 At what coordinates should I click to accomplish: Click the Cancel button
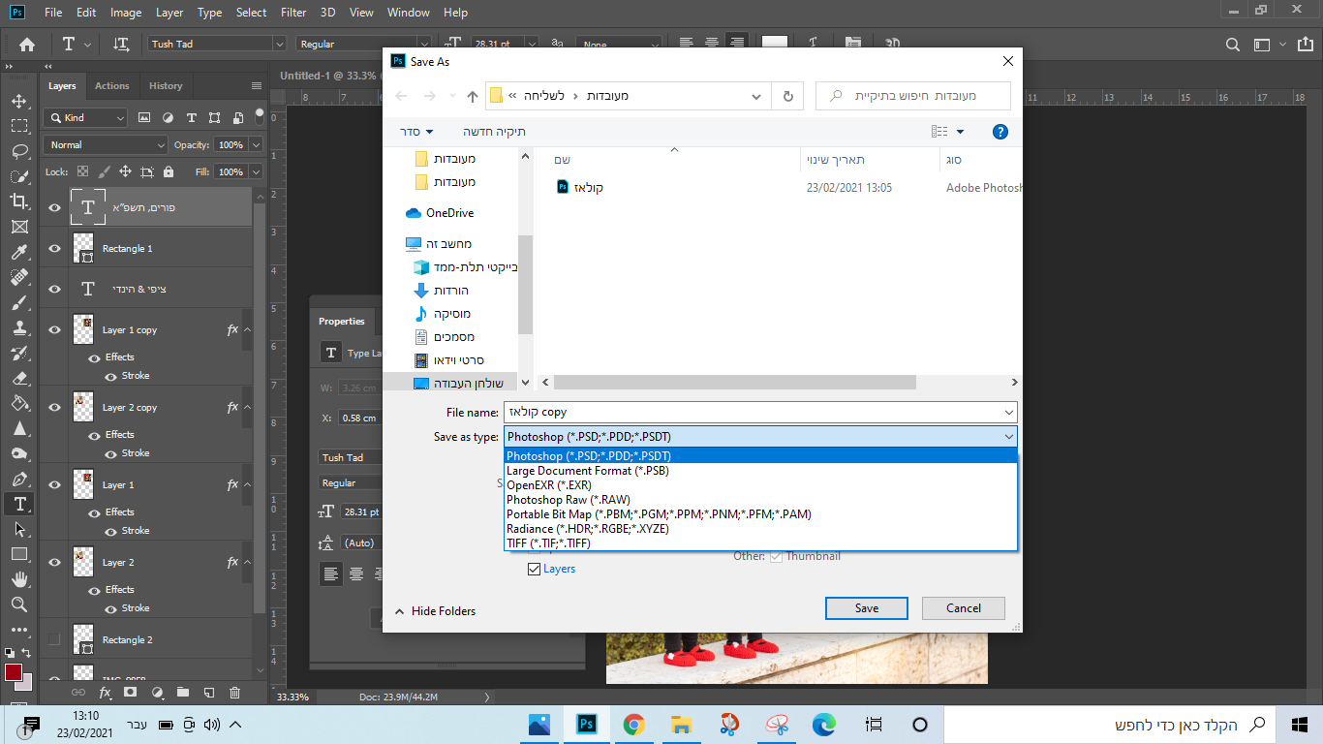pos(964,608)
